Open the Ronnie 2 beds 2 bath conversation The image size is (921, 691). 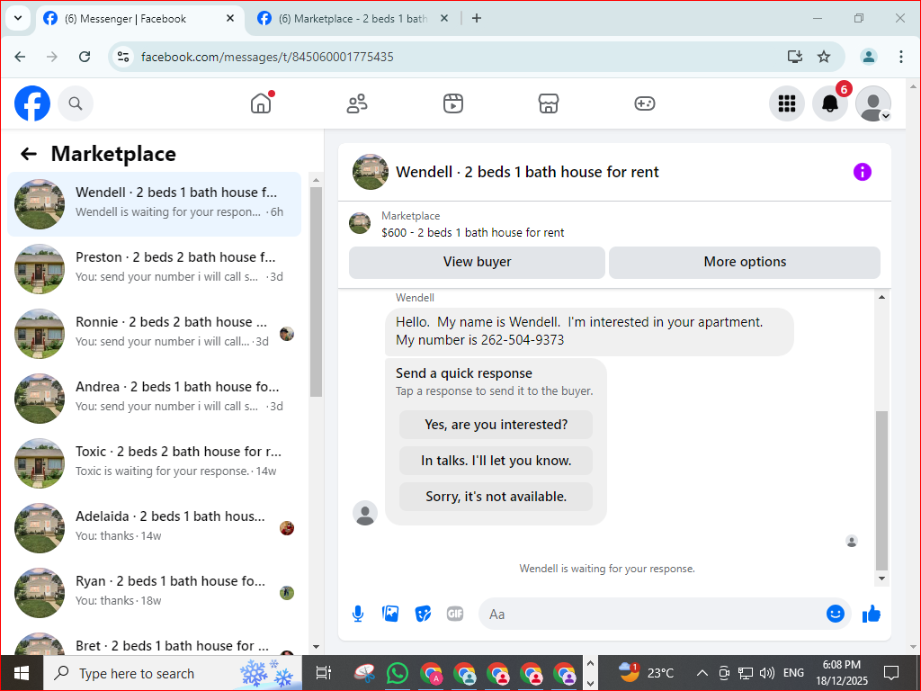[155, 333]
